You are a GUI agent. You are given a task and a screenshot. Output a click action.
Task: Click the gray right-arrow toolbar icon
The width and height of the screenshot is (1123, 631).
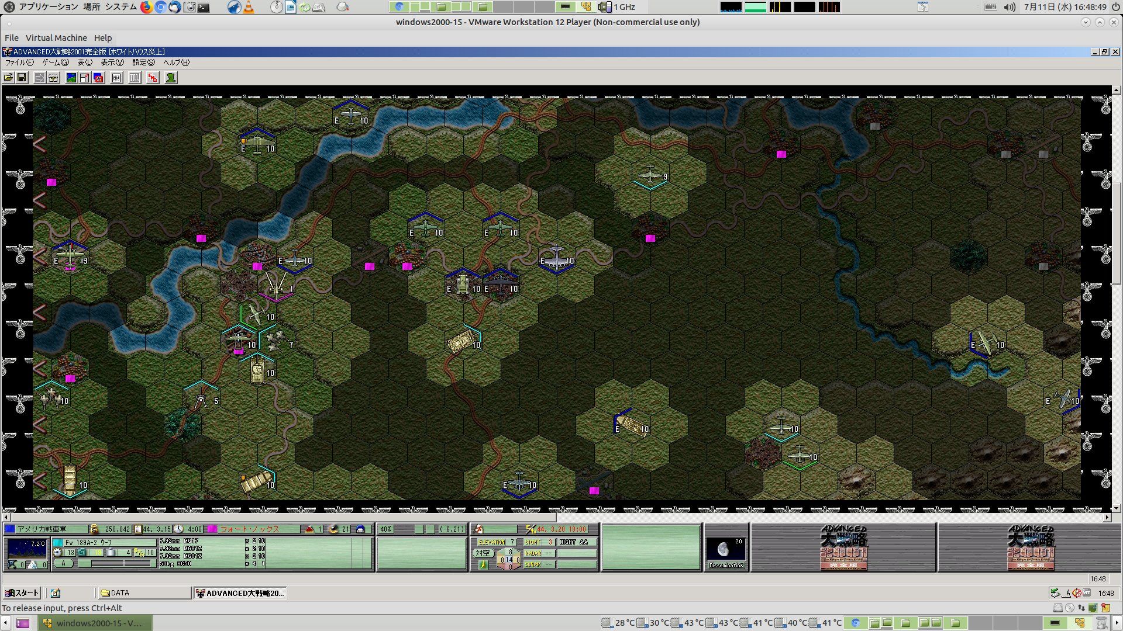click(x=40, y=78)
